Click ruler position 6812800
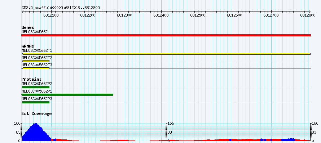321x143 pixels. tap(308, 15)
